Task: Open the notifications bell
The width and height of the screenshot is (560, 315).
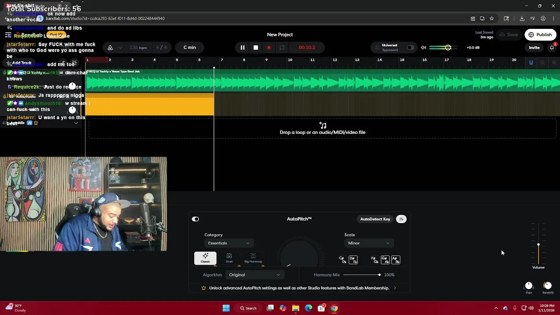Action: (552, 47)
